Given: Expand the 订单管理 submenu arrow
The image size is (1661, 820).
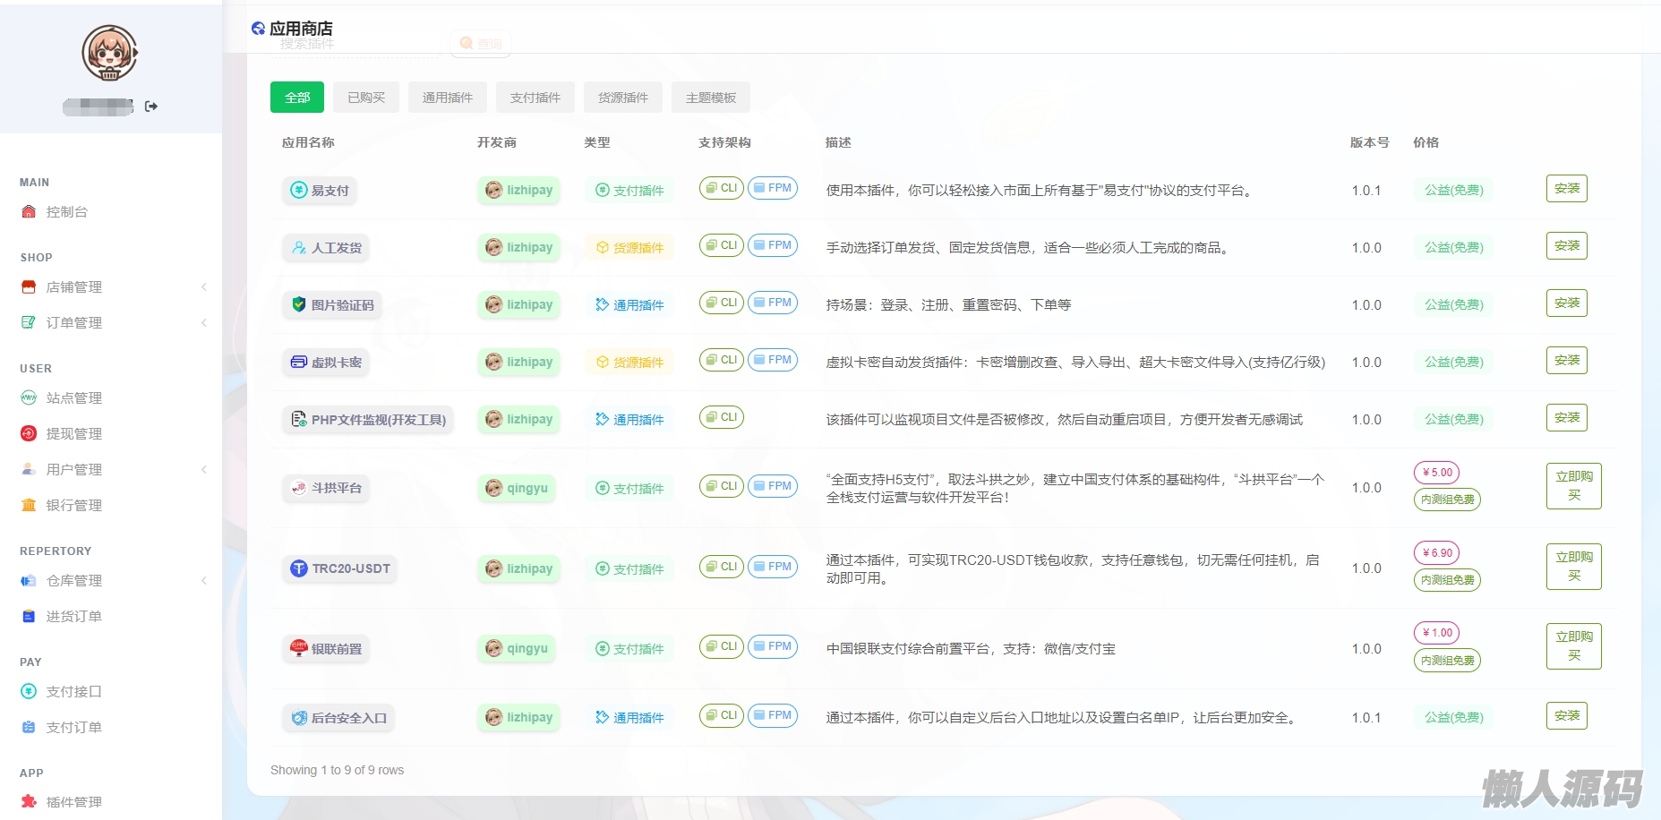Looking at the screenshot, I should pos(204,323).
